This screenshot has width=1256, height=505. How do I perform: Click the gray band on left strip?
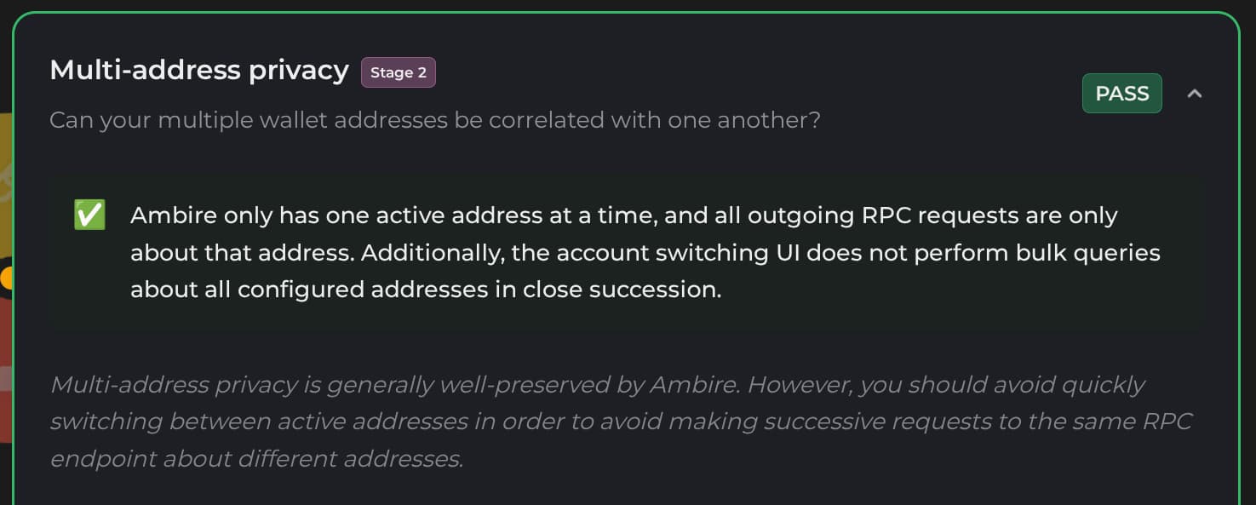point(5,379)
